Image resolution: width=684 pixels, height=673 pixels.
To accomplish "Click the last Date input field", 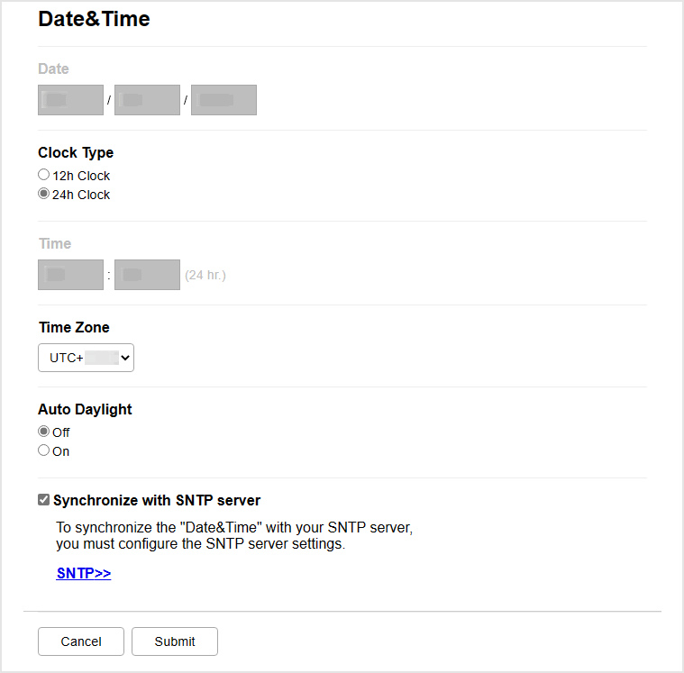I will (x=223, y=100).
